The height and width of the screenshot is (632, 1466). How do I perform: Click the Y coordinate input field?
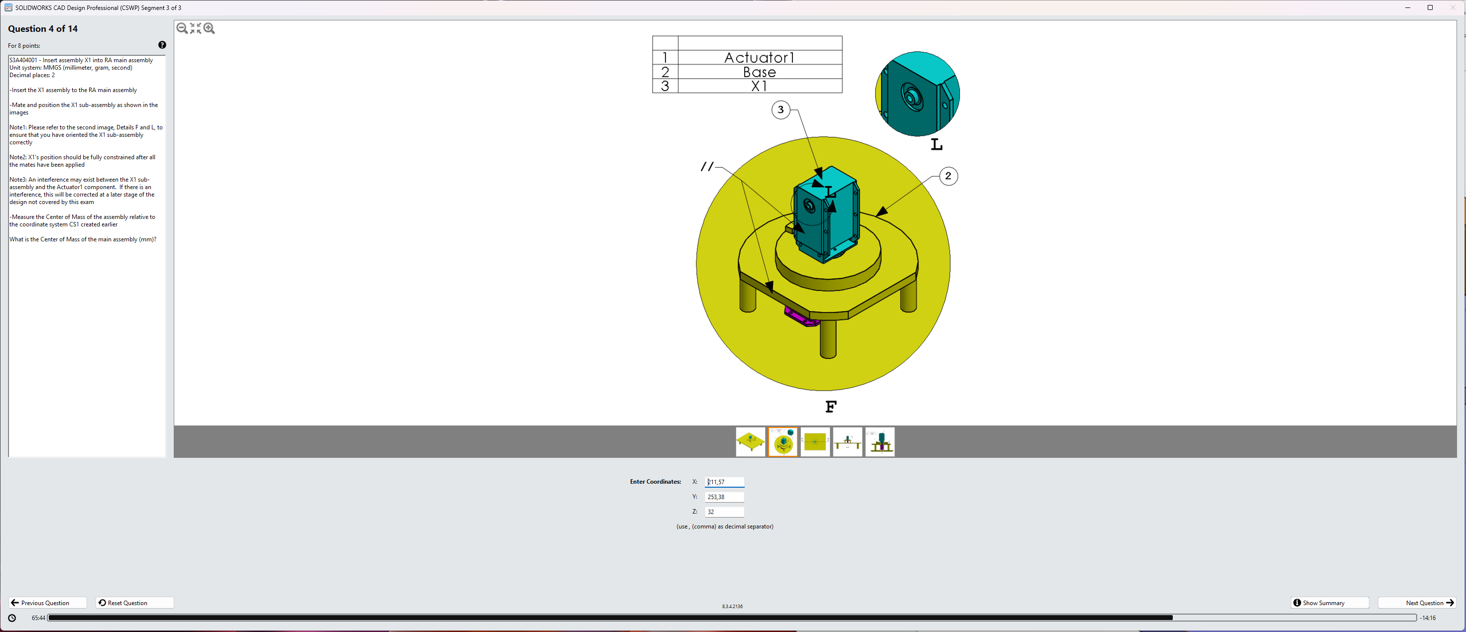724,497
